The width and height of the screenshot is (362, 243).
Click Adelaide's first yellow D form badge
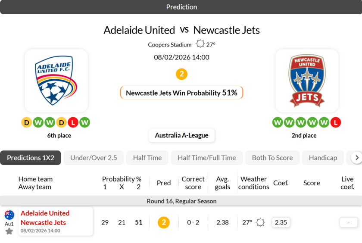[27, 123]
